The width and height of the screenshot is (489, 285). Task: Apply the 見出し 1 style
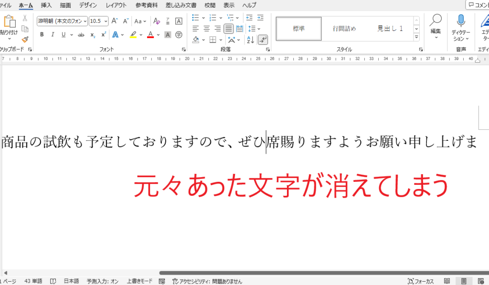[390, 29]
